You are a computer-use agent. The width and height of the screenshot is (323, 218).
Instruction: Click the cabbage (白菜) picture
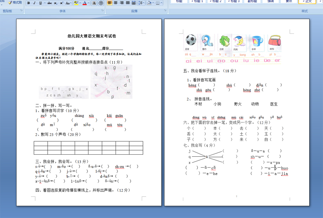(x=224, y=41)
